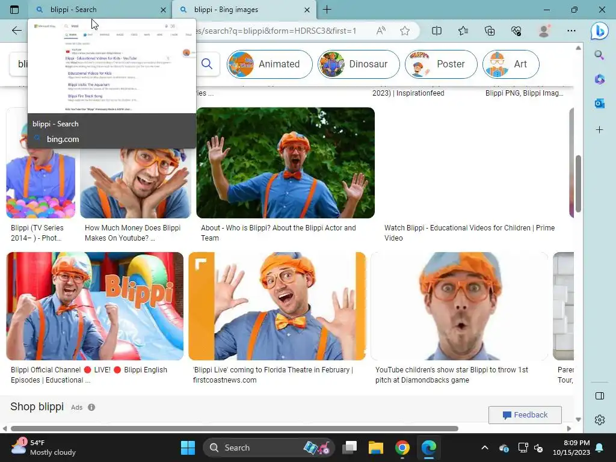Open the notifications bell
The width and height of the screenshot is (616, 462).
600,448
